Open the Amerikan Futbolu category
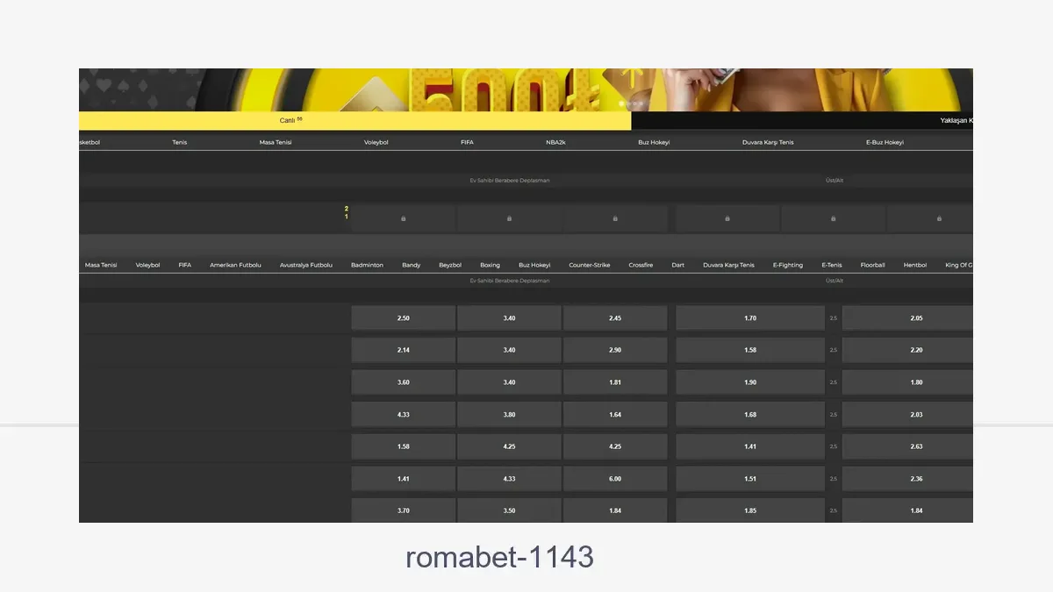Screen dimensions: 1053x592 (235, 265)
